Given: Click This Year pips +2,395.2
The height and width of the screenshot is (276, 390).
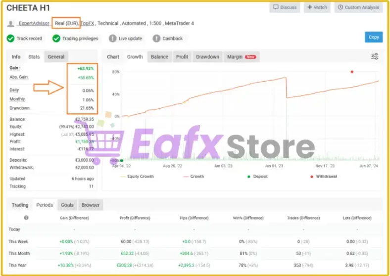Looking at the screenshot, I should [x=187, y=265].
